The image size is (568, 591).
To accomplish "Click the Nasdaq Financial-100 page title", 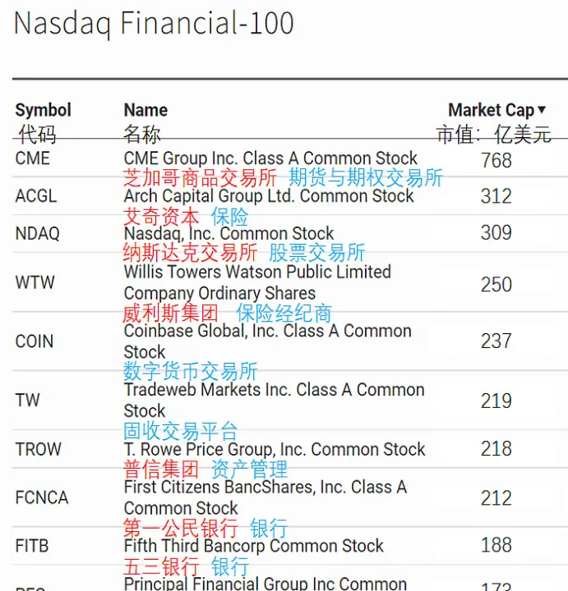I will 154,23.
